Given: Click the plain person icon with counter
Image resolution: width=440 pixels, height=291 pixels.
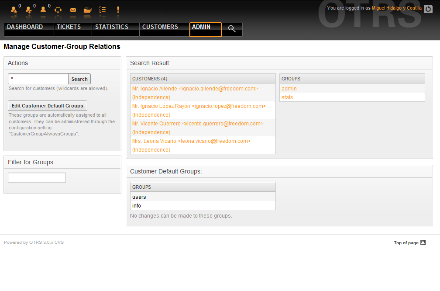Looking at the screenshot, I should [43, 10].
